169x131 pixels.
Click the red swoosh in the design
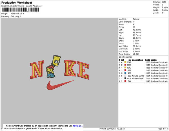tap(60, 85)
